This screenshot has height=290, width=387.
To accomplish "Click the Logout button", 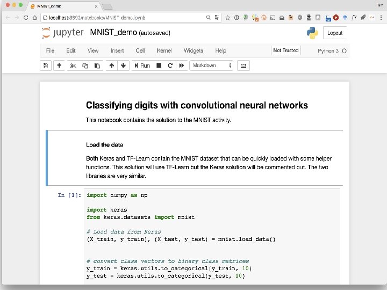I will (335, 33).
